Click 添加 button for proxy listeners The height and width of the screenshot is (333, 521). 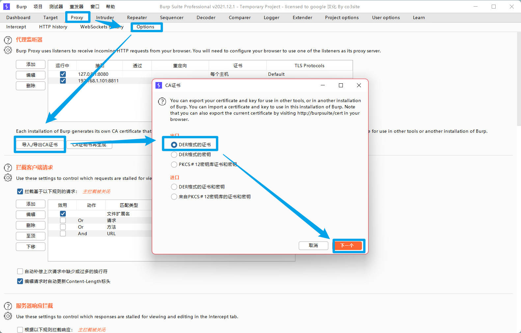(31, 65)
